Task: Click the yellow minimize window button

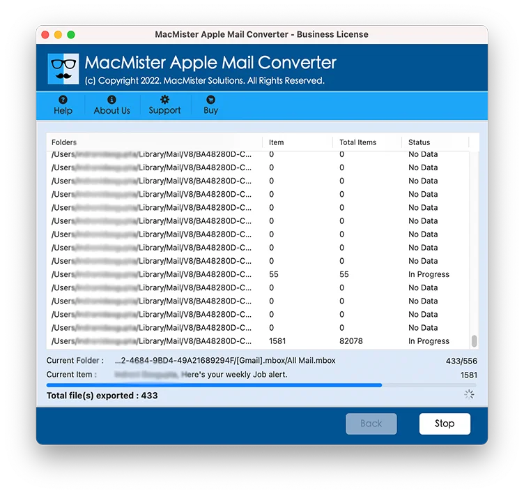Action: tap(58, 35)
